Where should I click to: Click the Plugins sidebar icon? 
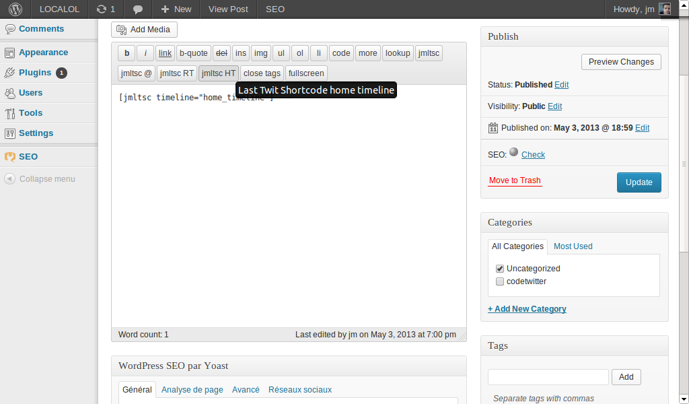pyautogui.click(x=9, y=73)
